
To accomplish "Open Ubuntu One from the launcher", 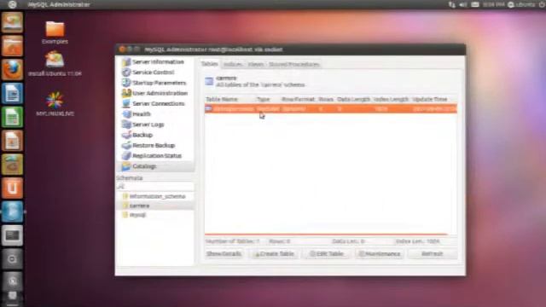I will point(12,188).
